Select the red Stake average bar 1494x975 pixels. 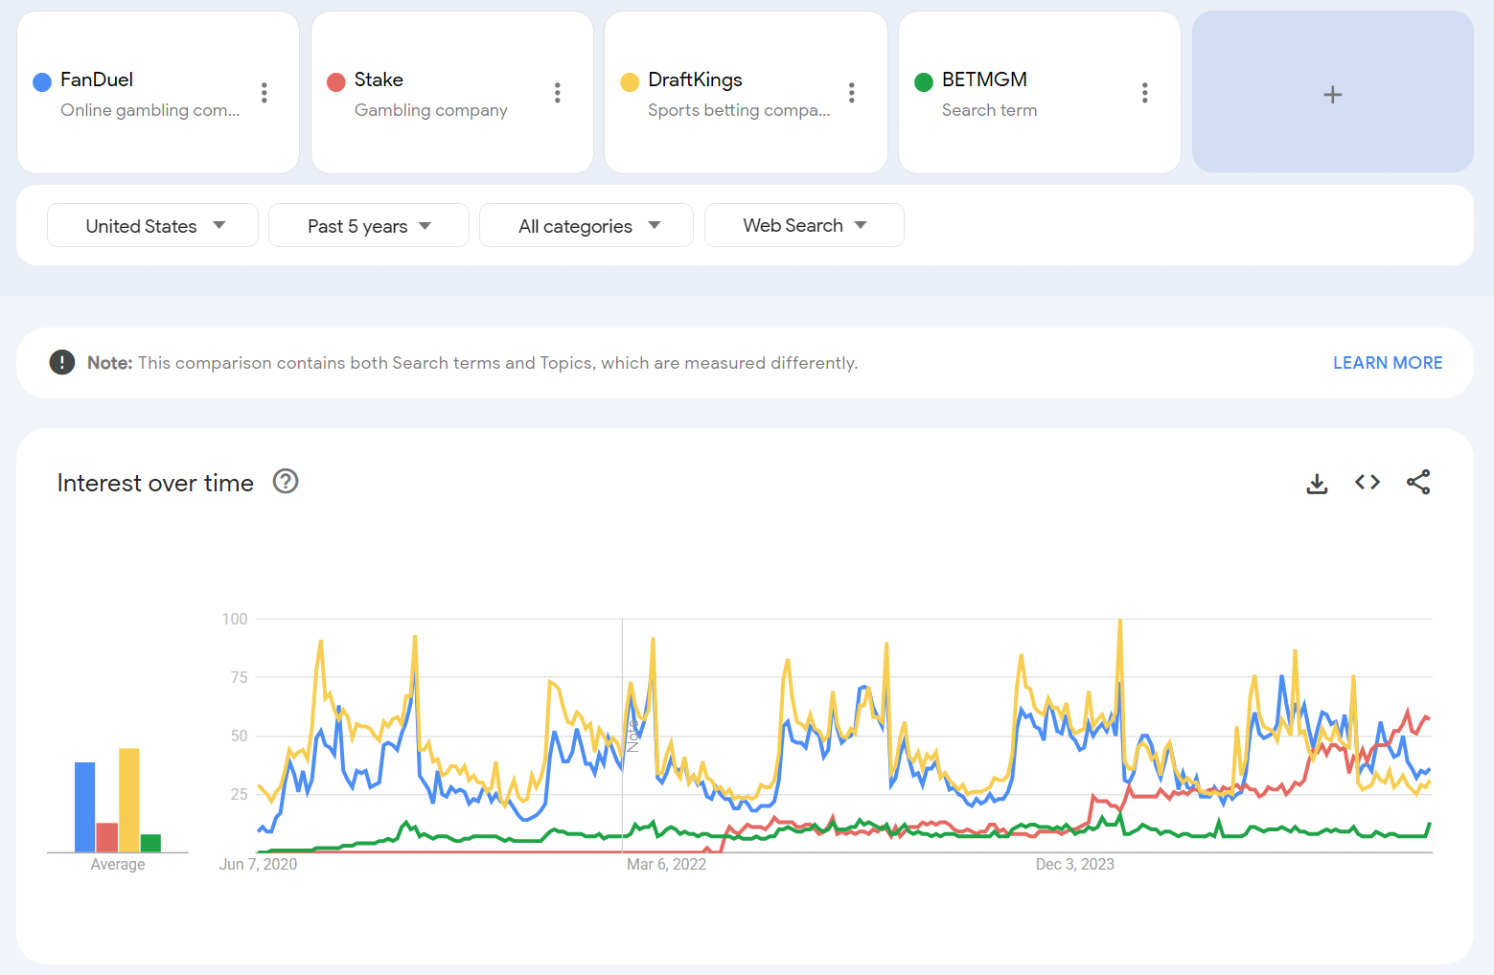click(107, 838)
